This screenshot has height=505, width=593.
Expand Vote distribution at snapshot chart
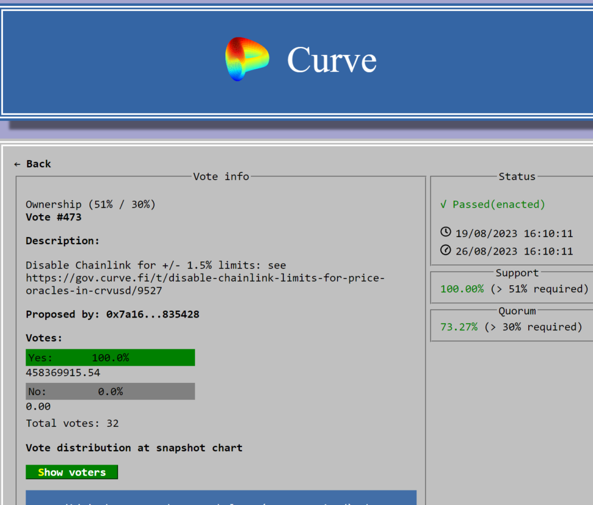tap(134, 448)
